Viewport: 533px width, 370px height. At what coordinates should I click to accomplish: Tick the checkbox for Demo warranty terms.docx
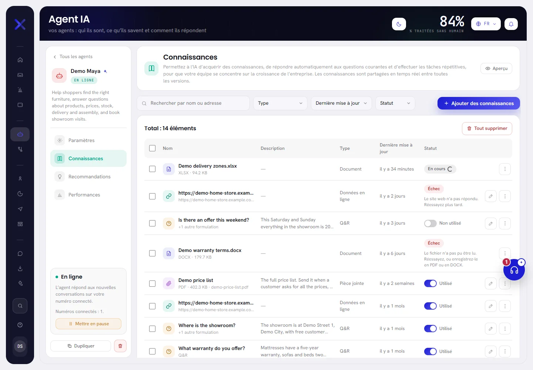[x=152, y=253]
